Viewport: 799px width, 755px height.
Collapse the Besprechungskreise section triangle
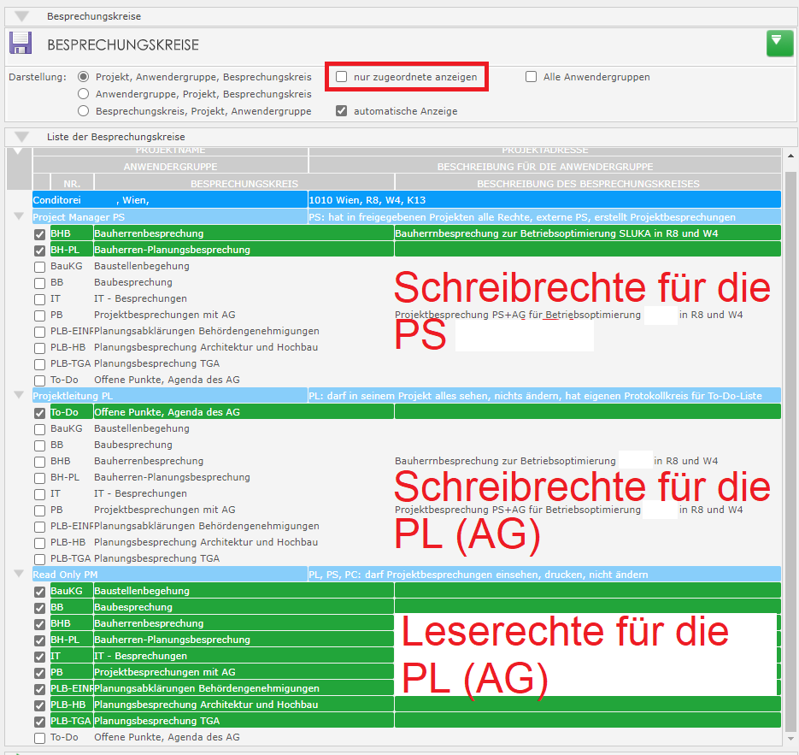click(x=22, y=16)
